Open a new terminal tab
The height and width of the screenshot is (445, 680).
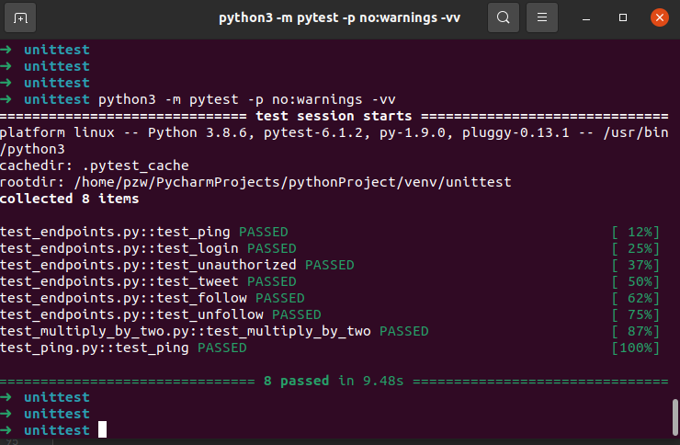[20, 17]
